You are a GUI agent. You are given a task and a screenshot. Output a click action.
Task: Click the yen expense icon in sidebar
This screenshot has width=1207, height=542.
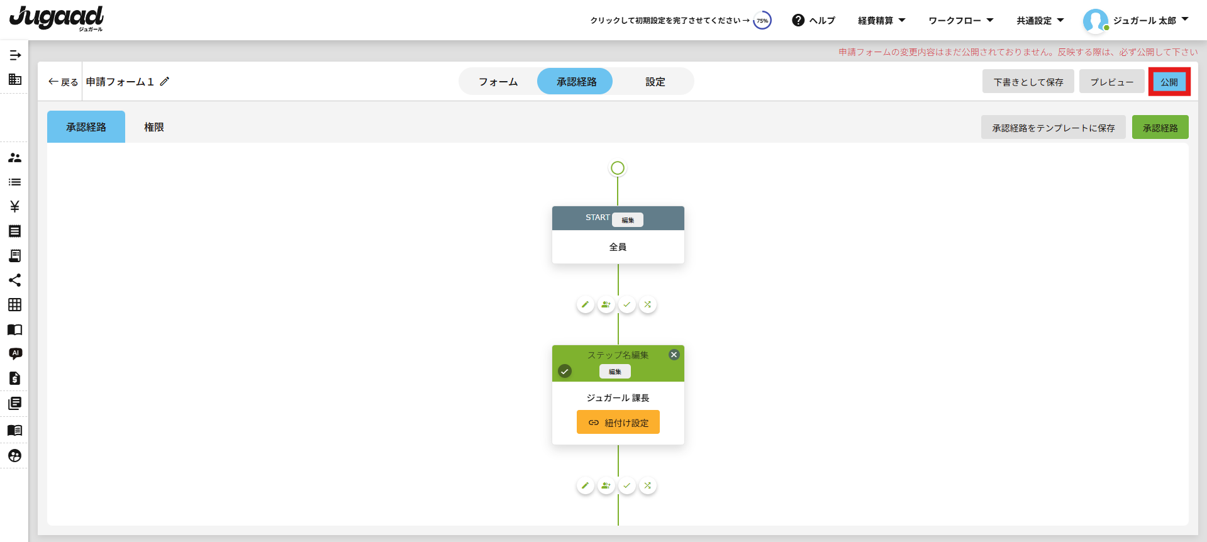[x=15, y=207]
